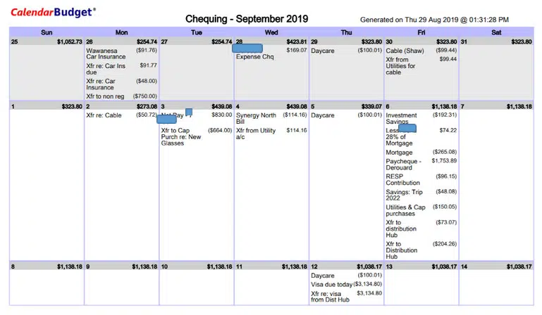Open the New Glasses transfer entry

pos(181,136)
